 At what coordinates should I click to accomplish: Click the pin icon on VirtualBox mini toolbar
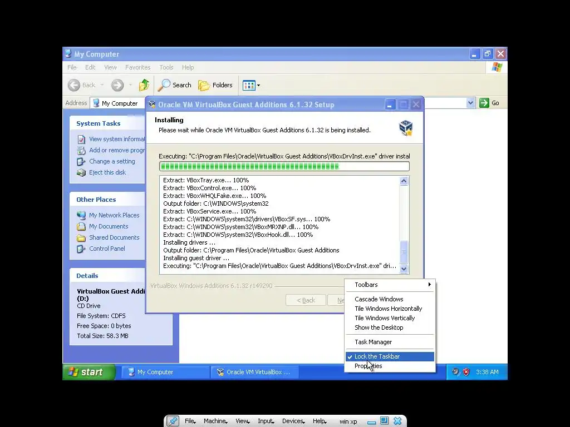pos(173,421)
